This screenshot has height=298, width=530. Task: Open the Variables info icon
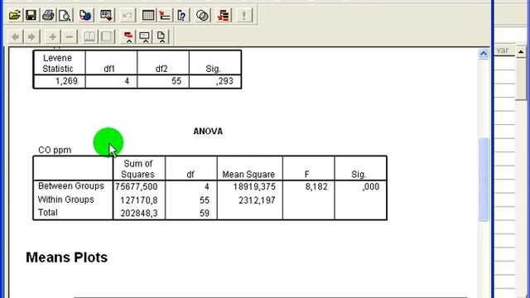tap(181, 15)
